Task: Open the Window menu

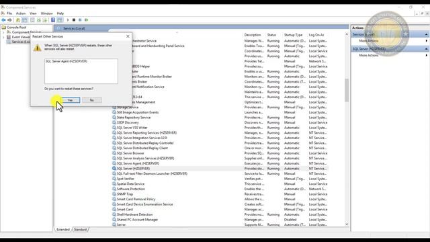Action: 46,13
